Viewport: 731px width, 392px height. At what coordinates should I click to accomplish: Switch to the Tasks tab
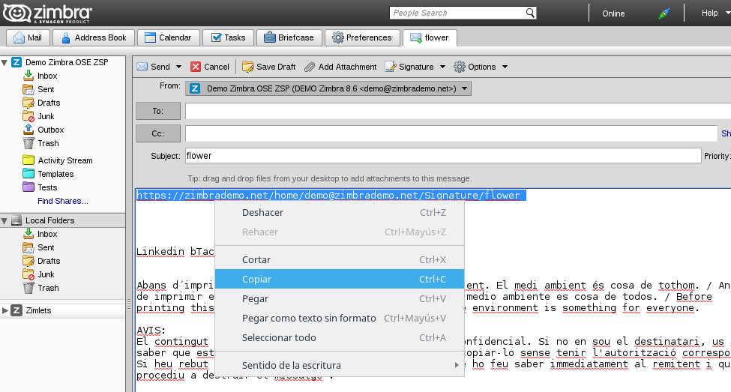(x=228, y=37)
